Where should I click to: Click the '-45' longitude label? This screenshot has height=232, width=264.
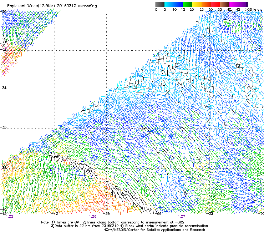[3, 214]
